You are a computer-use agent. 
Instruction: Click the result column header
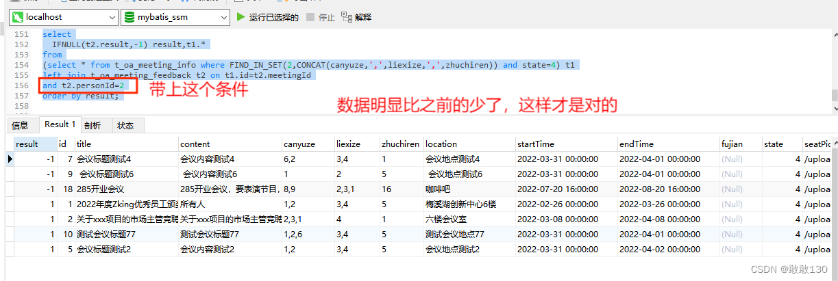36,144
